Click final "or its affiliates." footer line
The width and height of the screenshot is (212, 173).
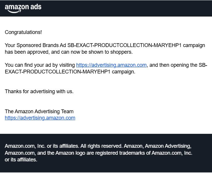[x=21, y=160]
